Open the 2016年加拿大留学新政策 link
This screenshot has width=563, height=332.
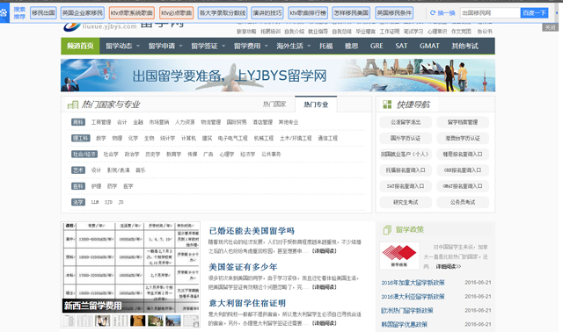pyautogui.click(x=413, y=283)
